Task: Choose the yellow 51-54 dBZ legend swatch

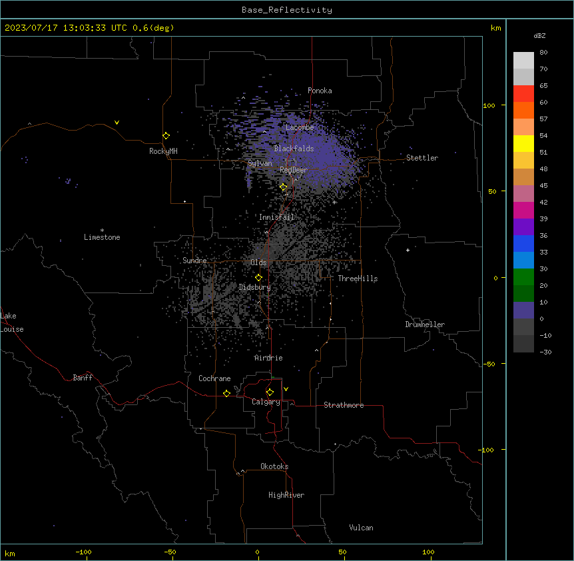Action: point(523,143)
